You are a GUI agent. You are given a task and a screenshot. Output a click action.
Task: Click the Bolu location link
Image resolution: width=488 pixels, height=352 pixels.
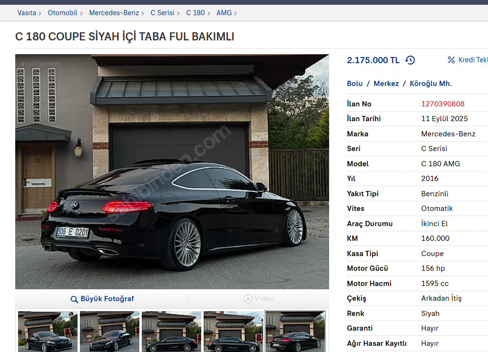(x=355, y=83)
